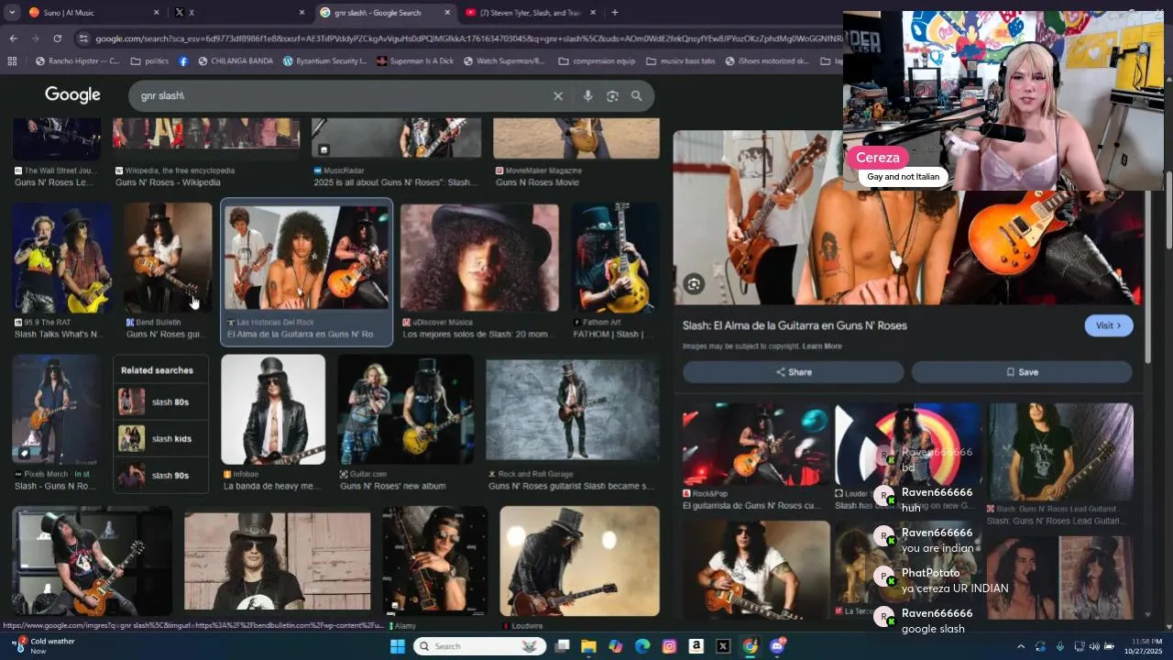1173x660 pixels.
Task: Open uDiscover Música Slash solos image
Action: click(479, 258)
